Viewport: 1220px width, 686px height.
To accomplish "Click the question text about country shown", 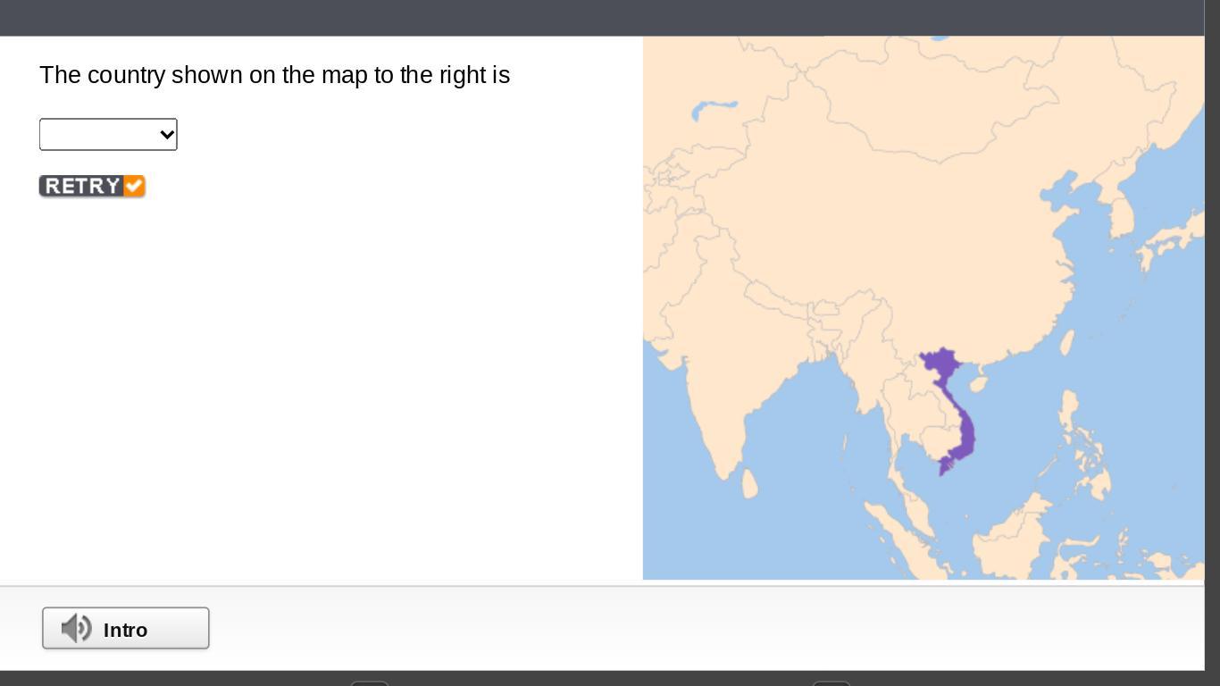I will pos(274,75).
